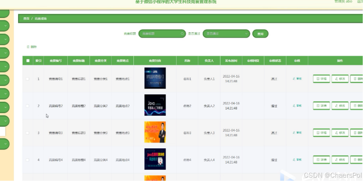Click the 竞赛标题 search input field
Screen dimensions: 363x181
(162, 34)
